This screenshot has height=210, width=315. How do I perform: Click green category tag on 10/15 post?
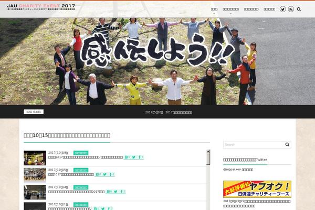click(x=81, y=170)
